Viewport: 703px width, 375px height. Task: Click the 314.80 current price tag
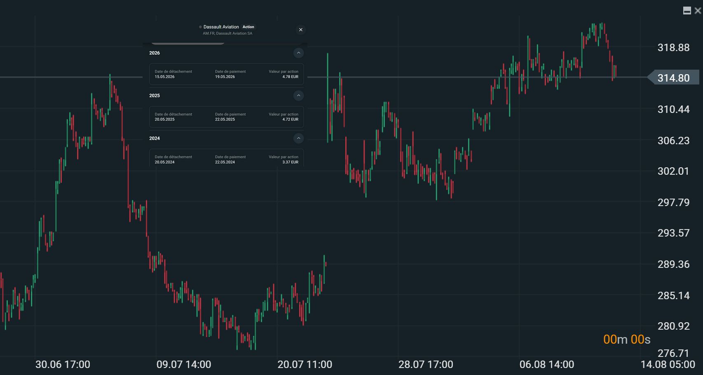click(x=673, y=77)
